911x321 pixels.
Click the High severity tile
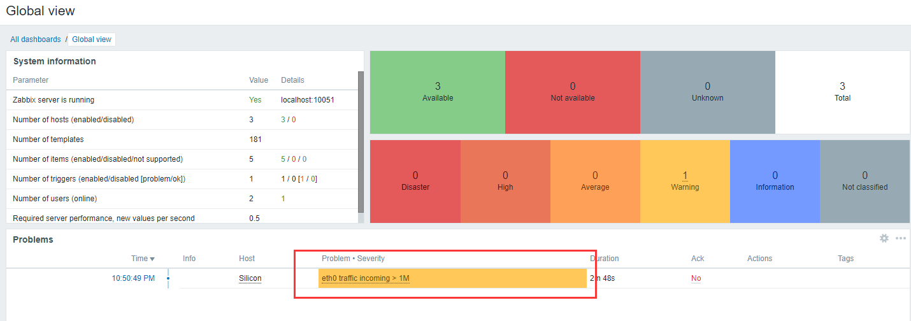pyautogui.click(x=505, y=181)
